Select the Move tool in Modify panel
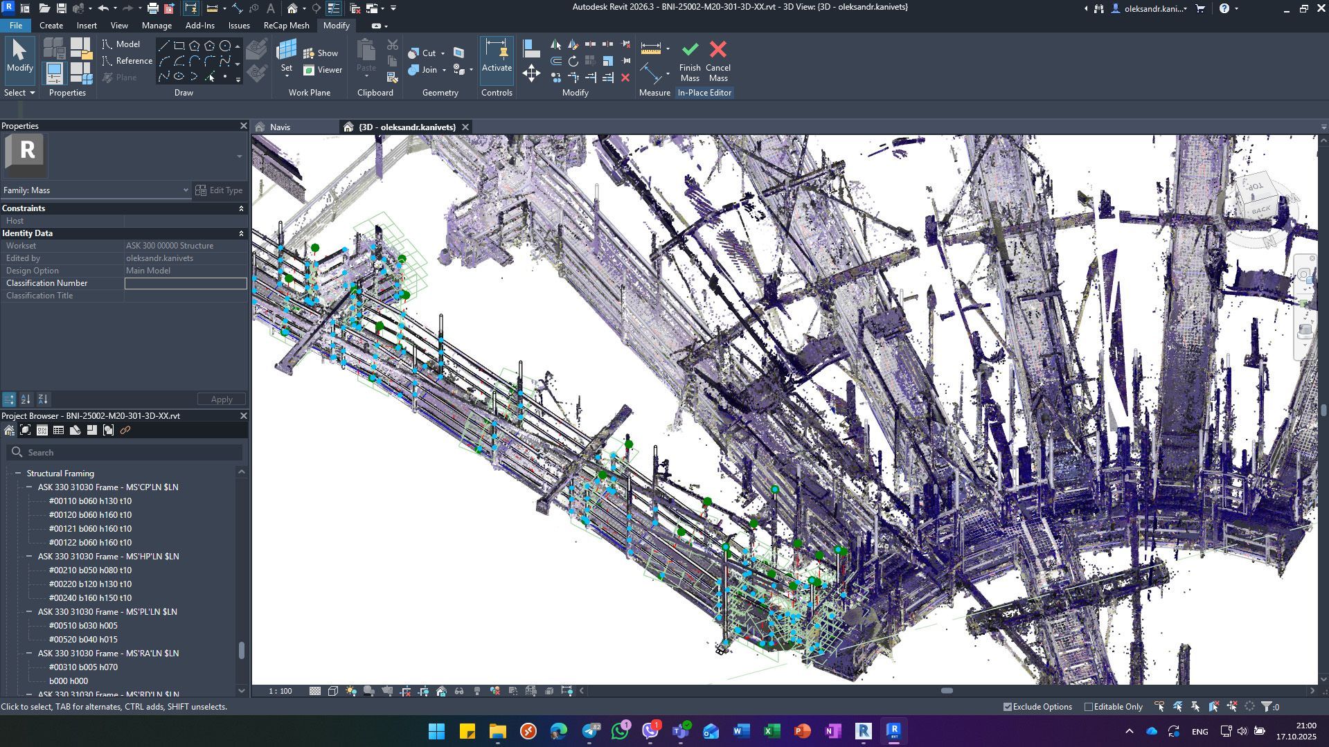 coord(531,73)
